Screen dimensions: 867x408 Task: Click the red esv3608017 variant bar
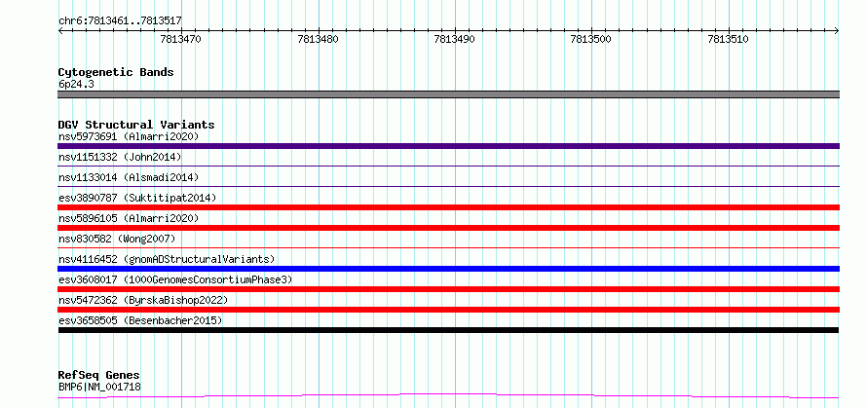448,289
